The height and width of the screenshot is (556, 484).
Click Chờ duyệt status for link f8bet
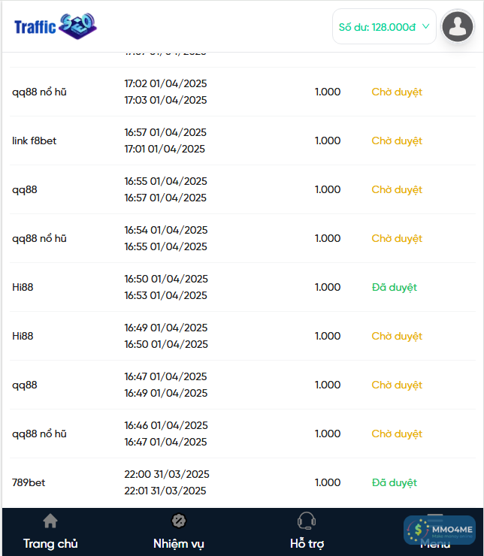397,141
